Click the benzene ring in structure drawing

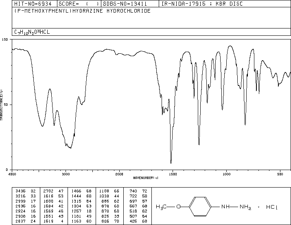200,206
